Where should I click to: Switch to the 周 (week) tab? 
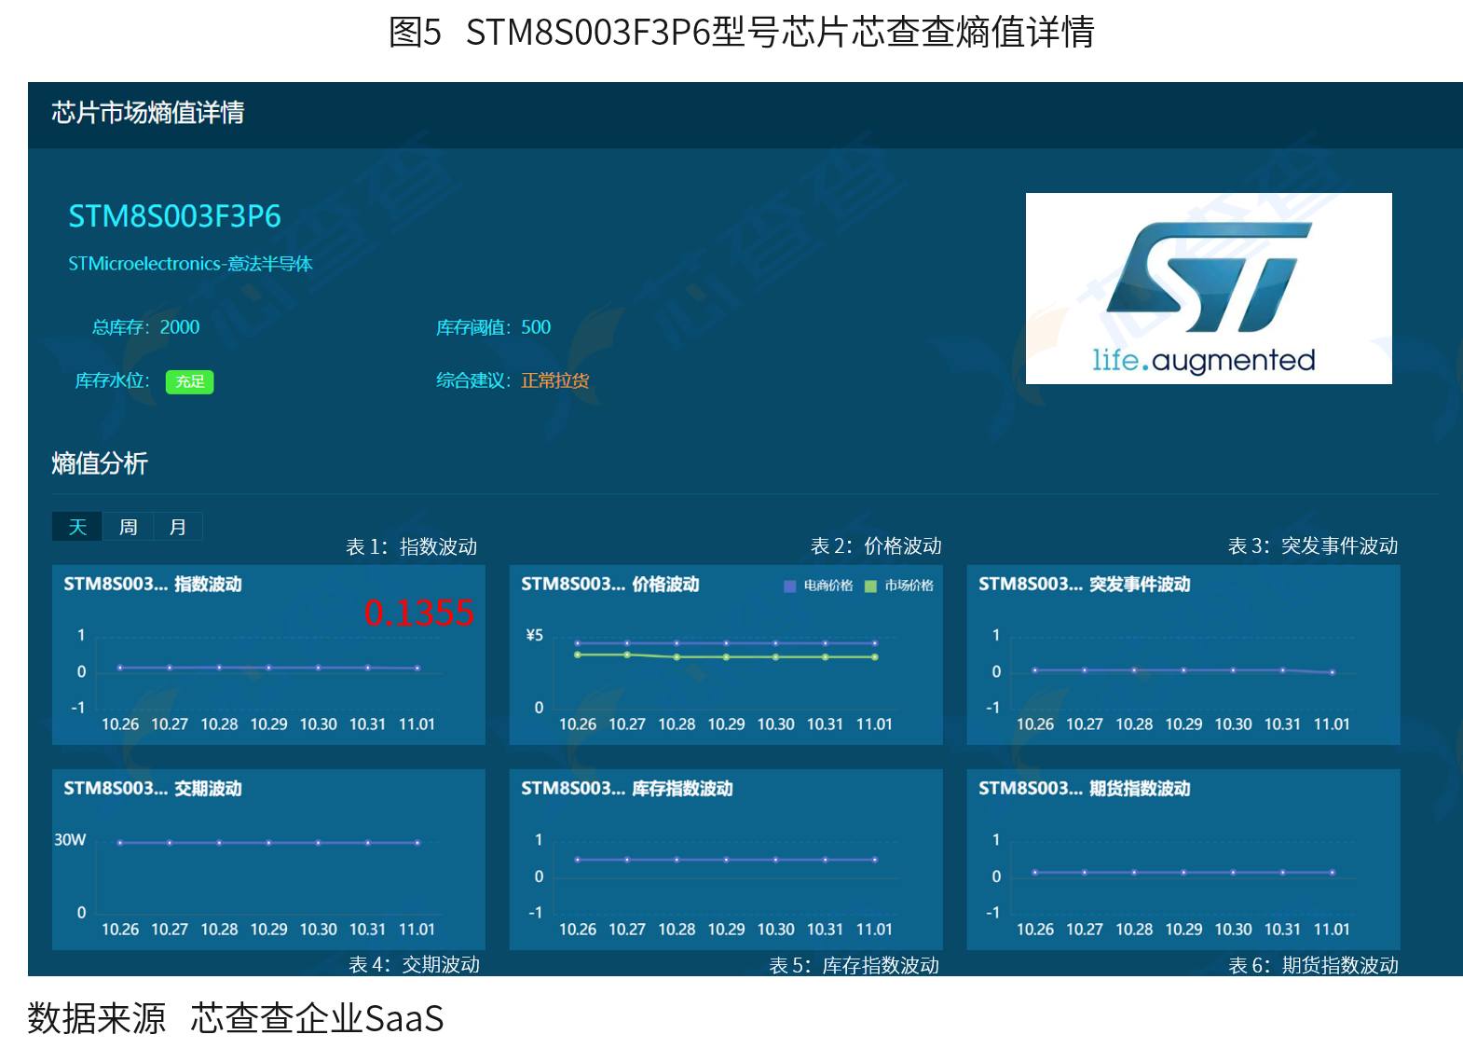(128, 527)
